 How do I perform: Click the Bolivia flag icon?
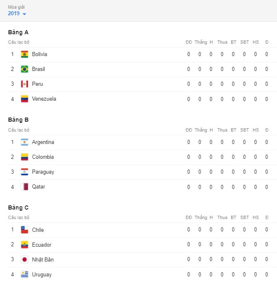coord(24,54)
